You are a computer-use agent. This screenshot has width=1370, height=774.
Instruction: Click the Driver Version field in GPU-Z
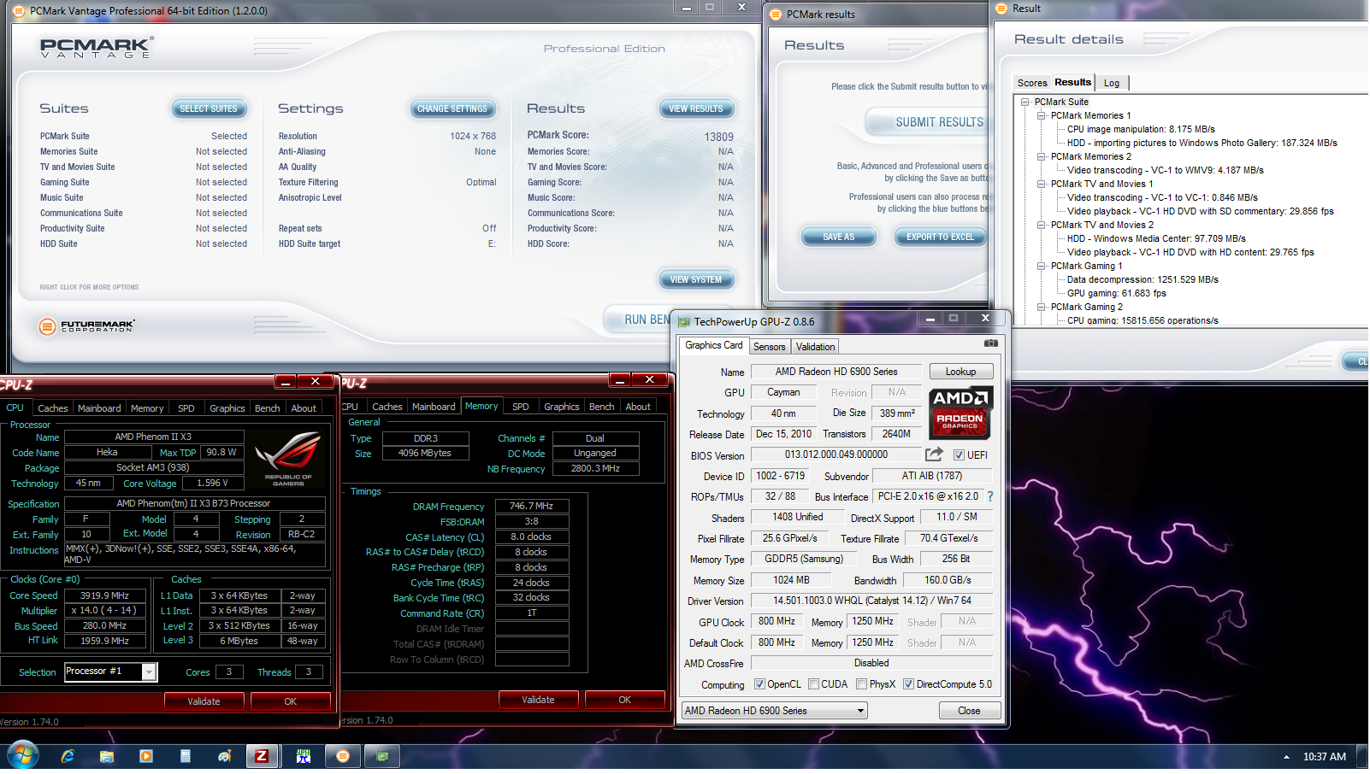pyautogui.click(x=871, y=601)
